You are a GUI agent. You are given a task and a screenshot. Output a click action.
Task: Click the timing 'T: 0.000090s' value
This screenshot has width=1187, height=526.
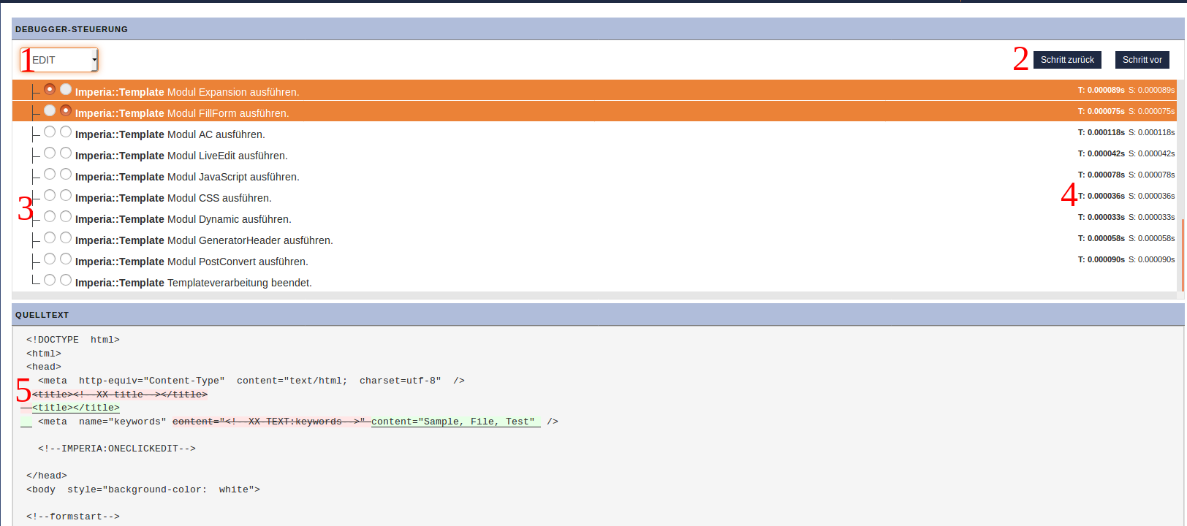pos(1101,259)
